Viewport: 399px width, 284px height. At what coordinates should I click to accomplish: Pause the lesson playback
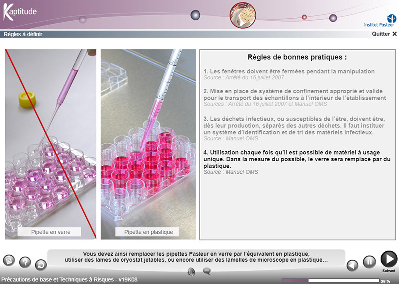click(x=369, y=262)
